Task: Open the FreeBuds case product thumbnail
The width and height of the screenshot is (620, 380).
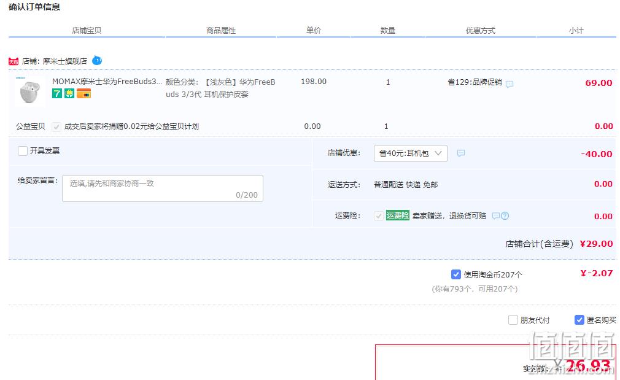Action: (29, 91)
